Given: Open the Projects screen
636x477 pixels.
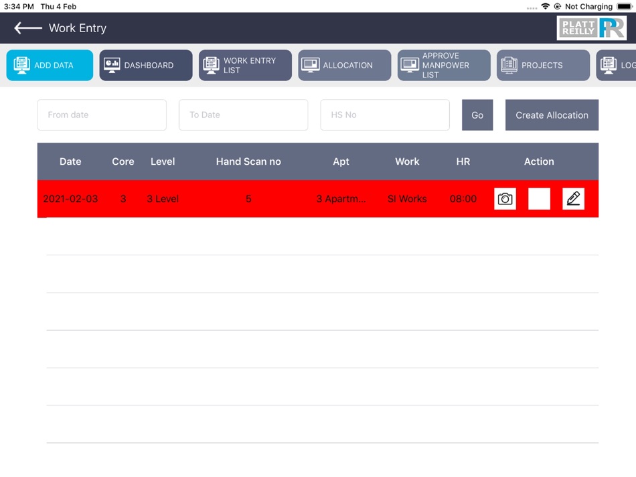Looking at the screenshot, I should click(542, 65).
